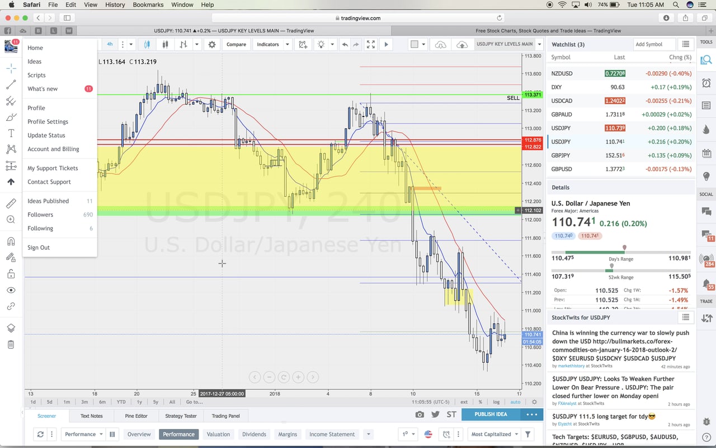
Task: Click the Add Symbol input field
Action: pos(654,44)
